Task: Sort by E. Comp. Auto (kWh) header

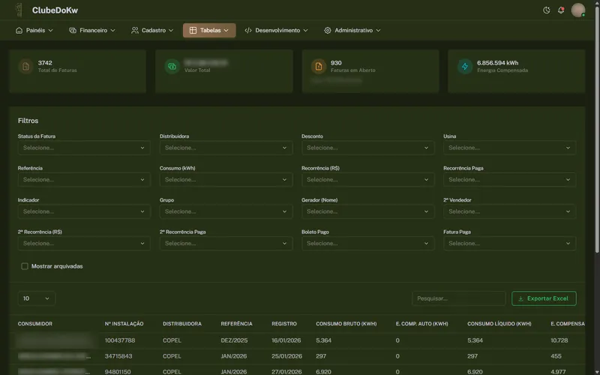Action: click(422, 324)
